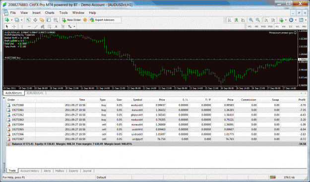Select the M1 timeframe
The width and height of the screenshot is (310, 182).
[249, 26]
